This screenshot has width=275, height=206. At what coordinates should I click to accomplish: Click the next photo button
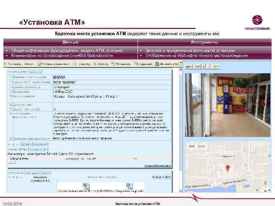(197, 67)
